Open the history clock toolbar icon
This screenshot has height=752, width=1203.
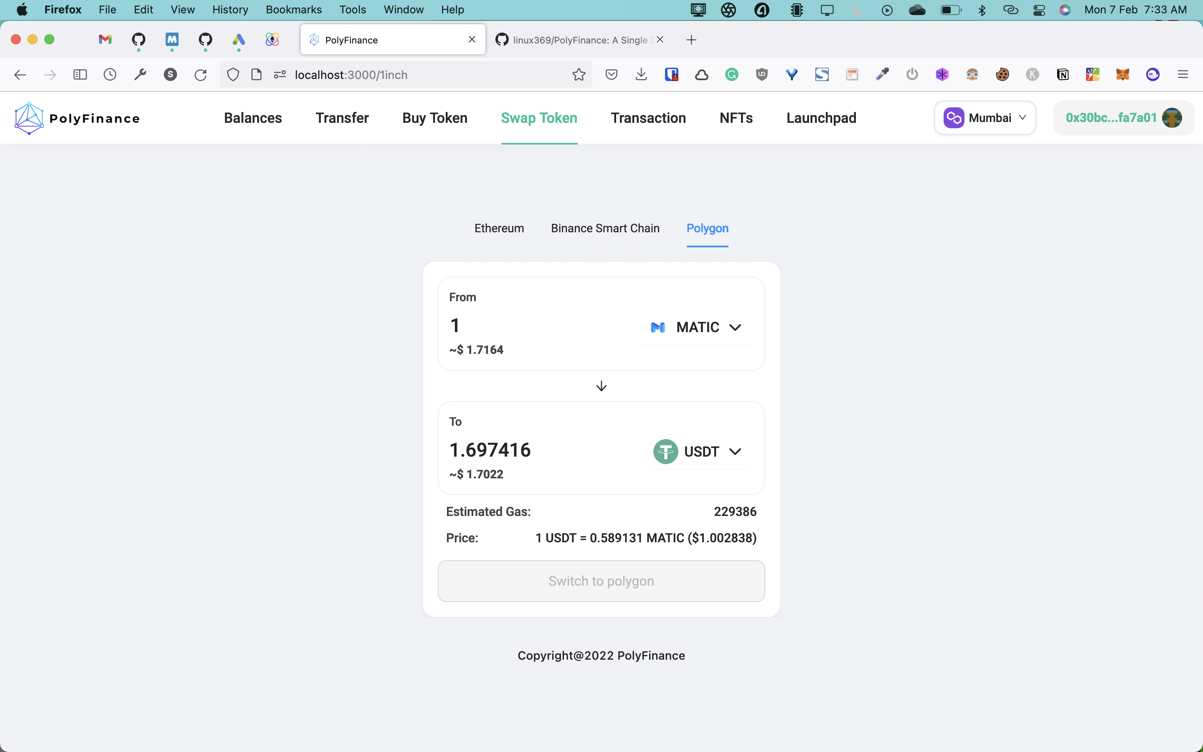click(x=110, y=75)
